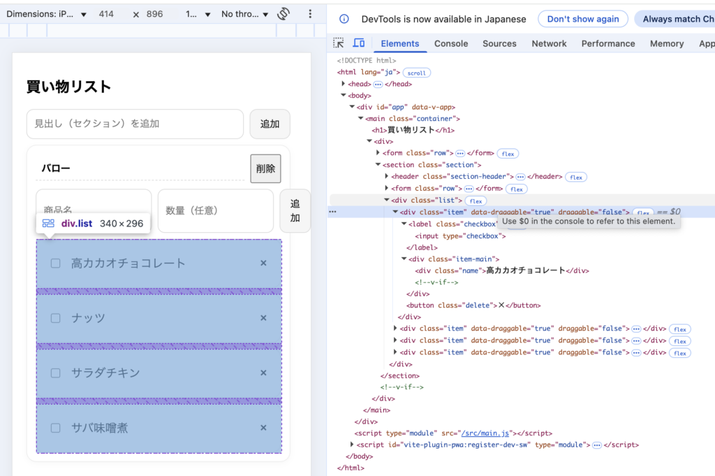Focus the 見出し（セクション）を追加 input

[x=135, y=124]
